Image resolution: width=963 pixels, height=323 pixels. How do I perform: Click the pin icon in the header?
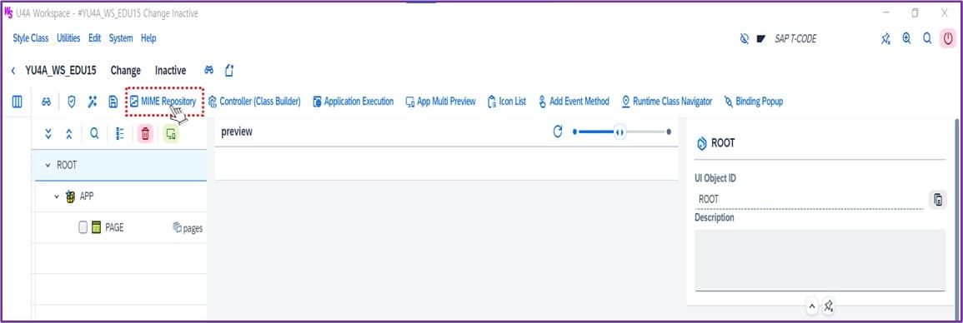[885, 38]
